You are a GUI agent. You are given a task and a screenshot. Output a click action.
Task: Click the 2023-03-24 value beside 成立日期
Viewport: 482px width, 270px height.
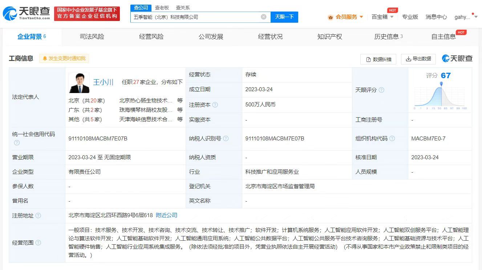click(x=259, y=89)
